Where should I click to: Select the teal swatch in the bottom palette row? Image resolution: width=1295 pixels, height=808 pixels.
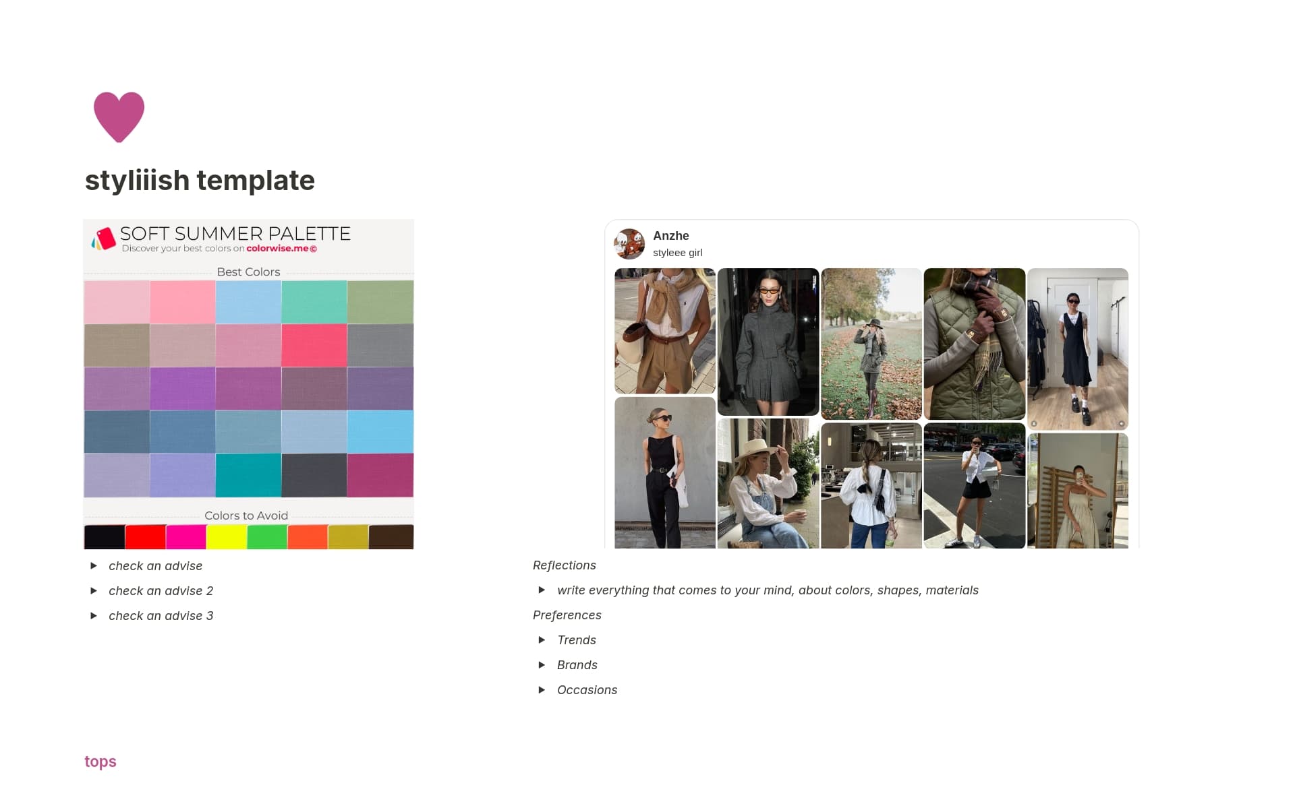point(248,475)
